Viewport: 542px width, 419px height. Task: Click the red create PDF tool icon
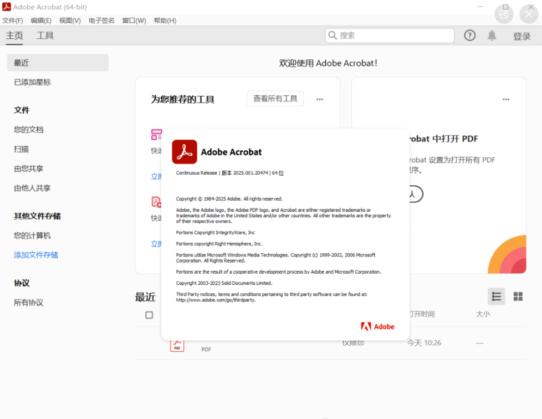(x=156, y=202)
